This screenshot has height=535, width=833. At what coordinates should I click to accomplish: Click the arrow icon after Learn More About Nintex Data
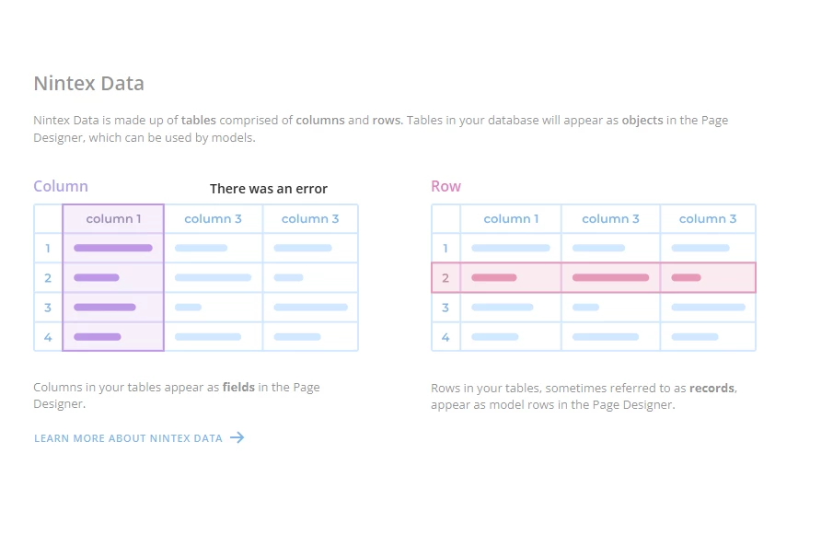237,437
